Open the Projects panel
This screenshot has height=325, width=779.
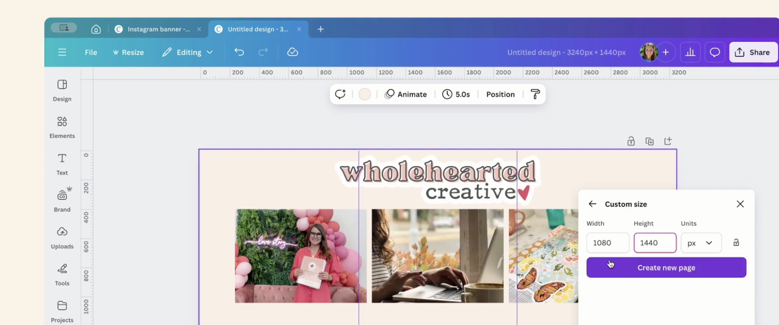click(62, 312)
